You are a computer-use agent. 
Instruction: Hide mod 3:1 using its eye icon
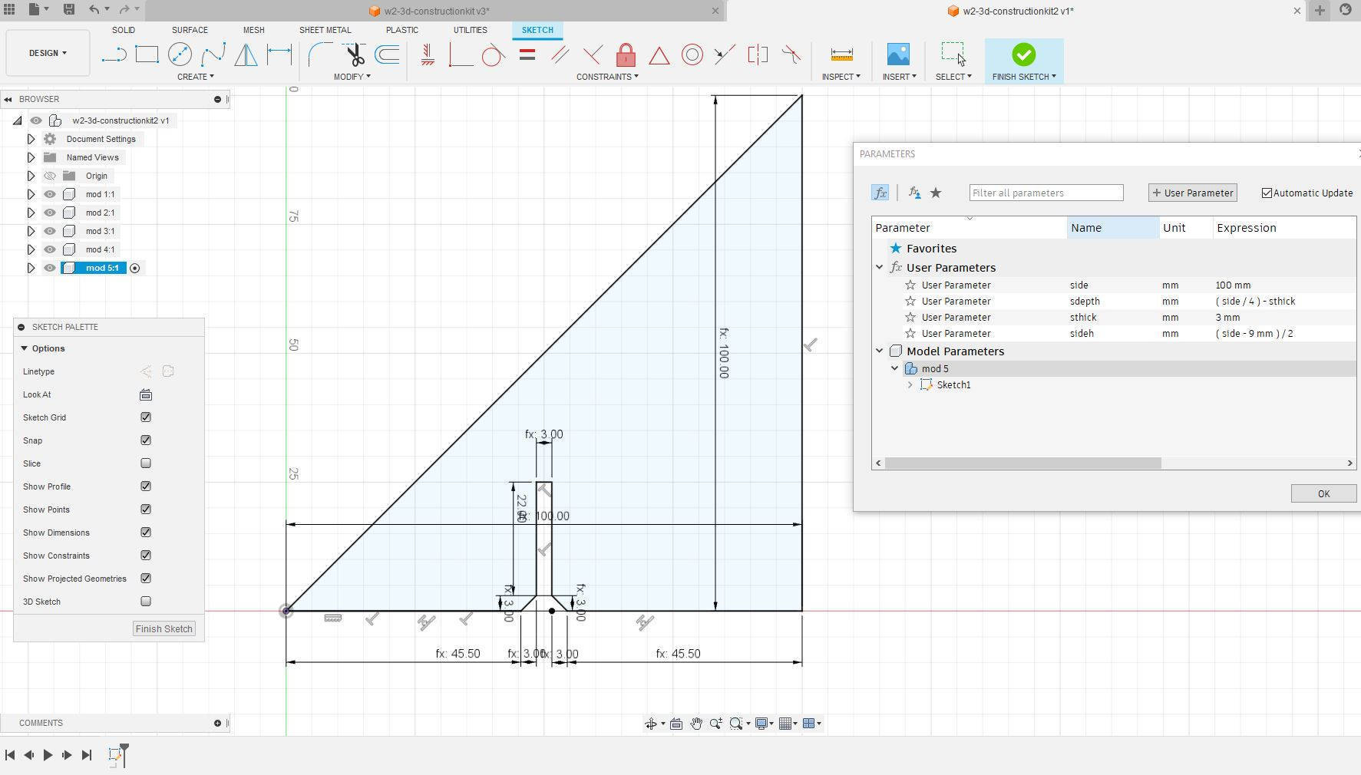point(50,231)
